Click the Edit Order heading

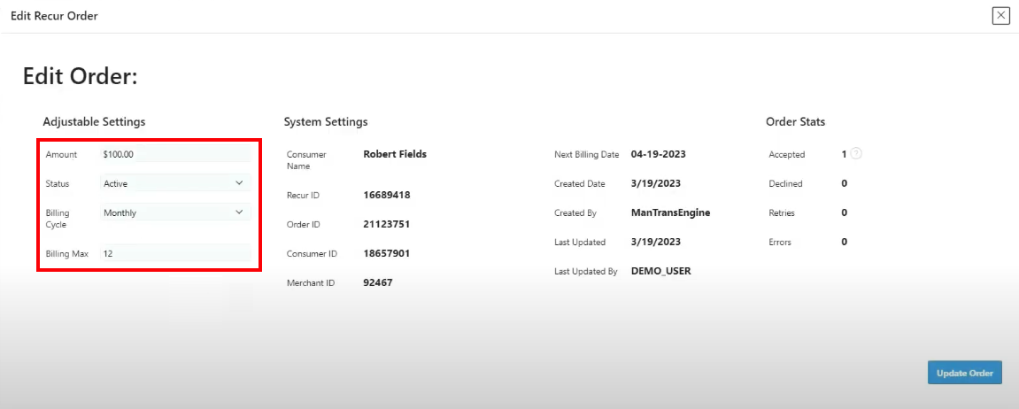pyautogui.click(x=81, y=77)
